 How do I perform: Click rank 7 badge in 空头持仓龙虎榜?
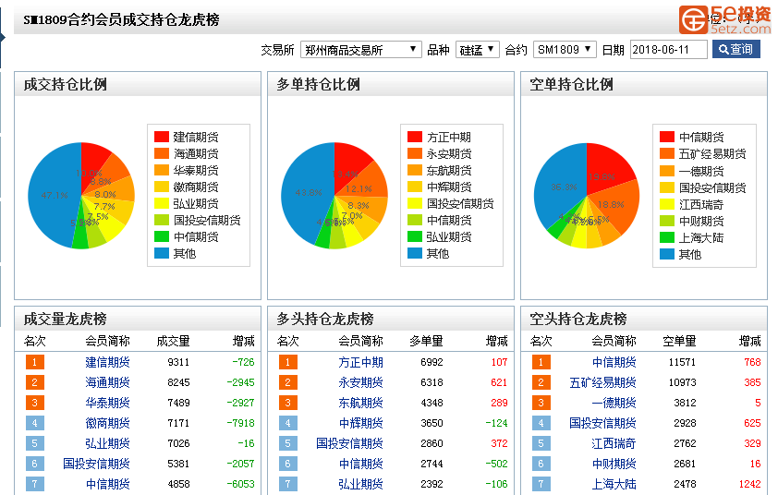[x=541, y=484]
